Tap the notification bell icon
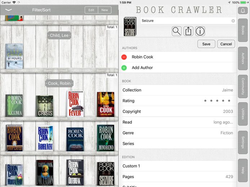This screenshot has width=250, height=187. click(243, 11)
